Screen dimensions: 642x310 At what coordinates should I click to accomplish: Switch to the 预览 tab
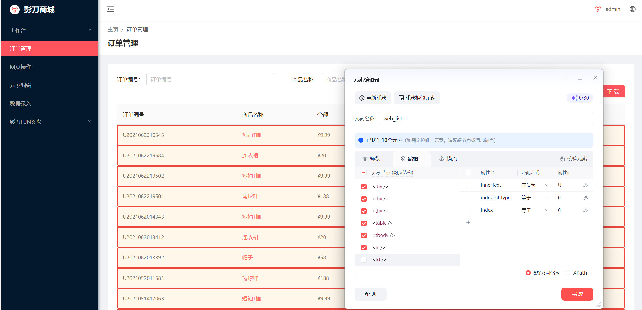[371, 159]
